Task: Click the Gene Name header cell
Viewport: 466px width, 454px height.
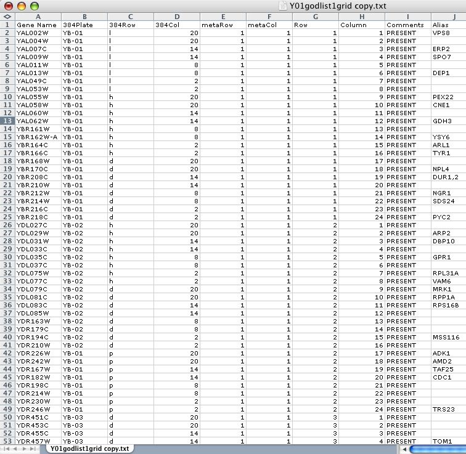Action: pos(38,25)
